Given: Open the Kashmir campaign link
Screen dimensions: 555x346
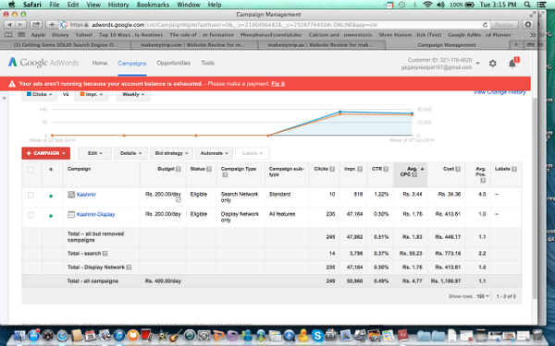Looking at the screenshot, I should coord(86,195).
